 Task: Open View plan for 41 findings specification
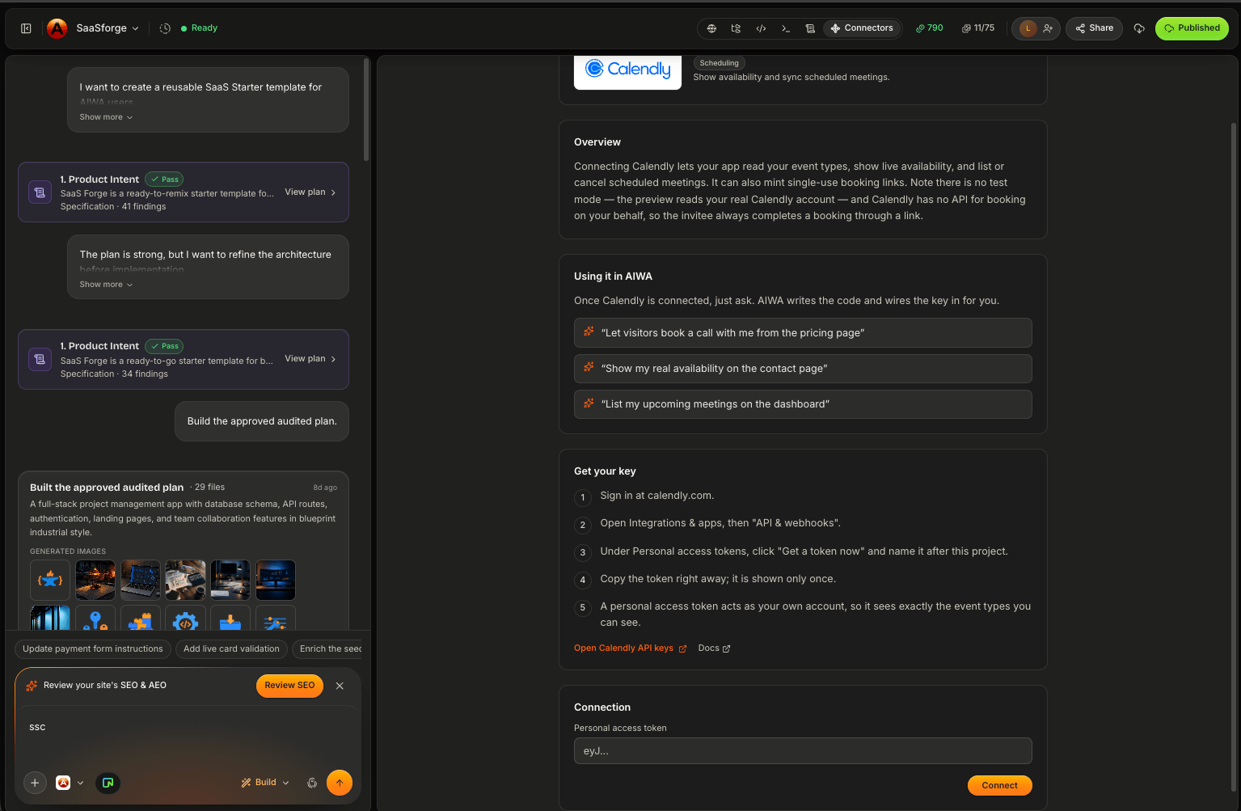310,192
